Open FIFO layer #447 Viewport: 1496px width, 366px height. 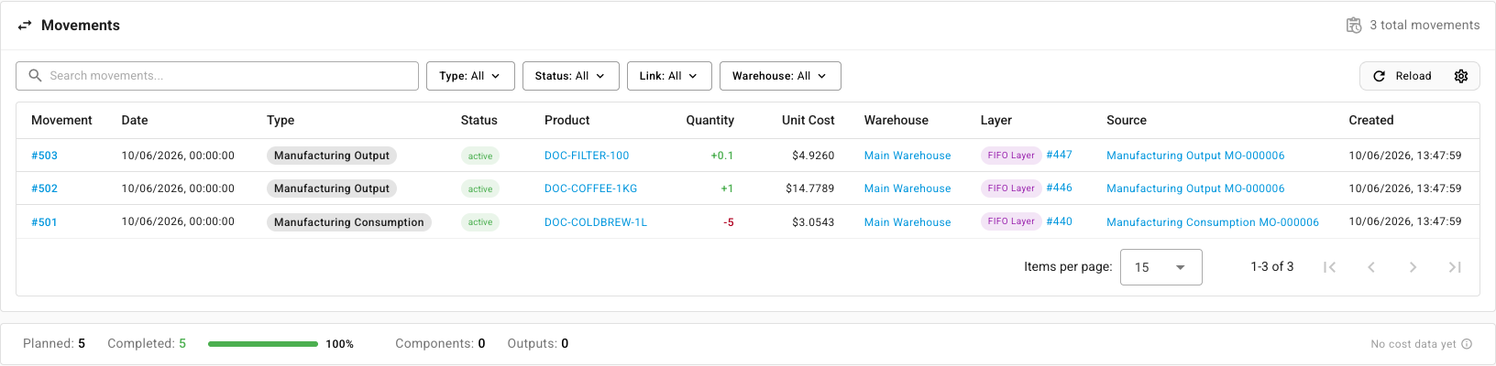(1059, 155)
